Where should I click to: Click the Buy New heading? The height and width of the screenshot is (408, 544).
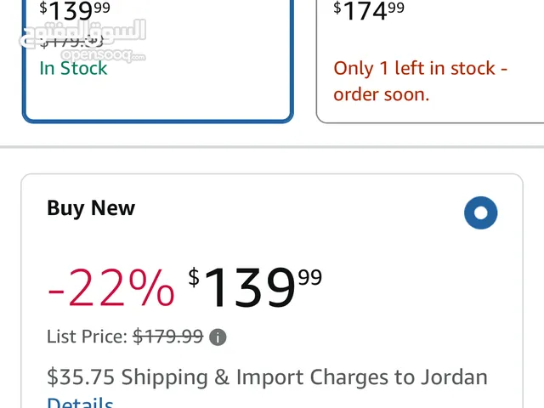point(91,208)
